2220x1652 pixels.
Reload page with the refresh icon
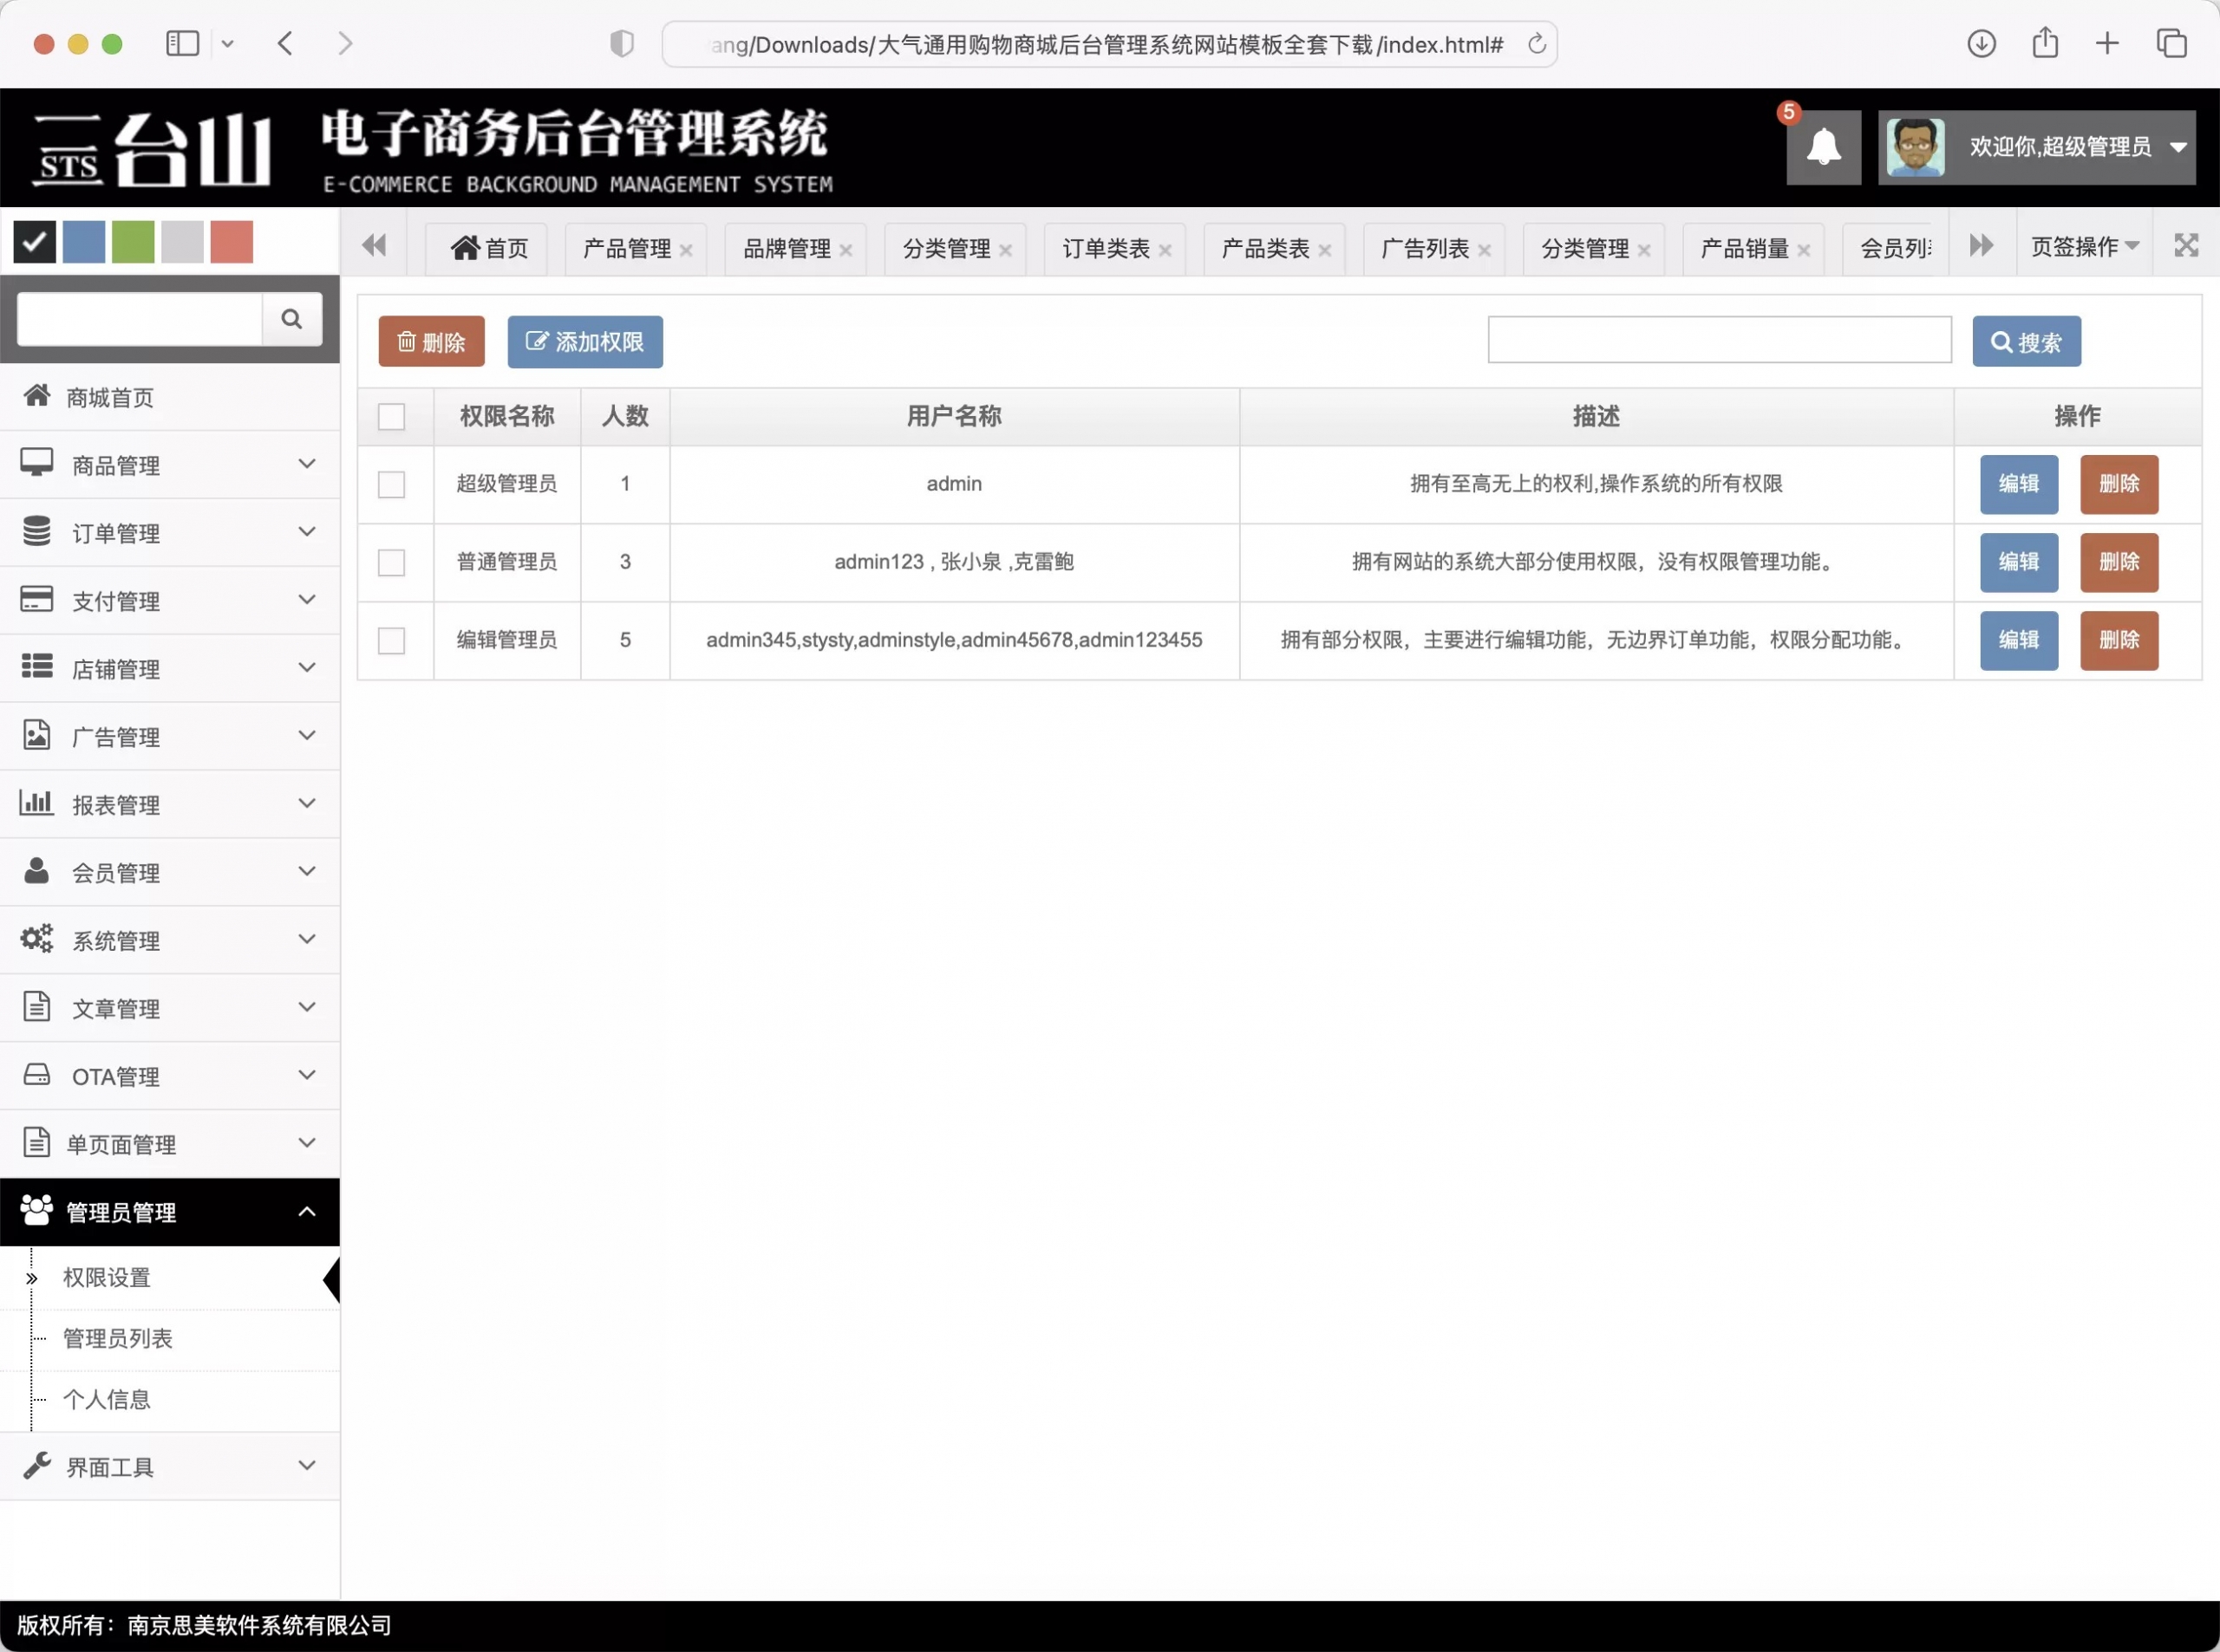pos(1537,44)
